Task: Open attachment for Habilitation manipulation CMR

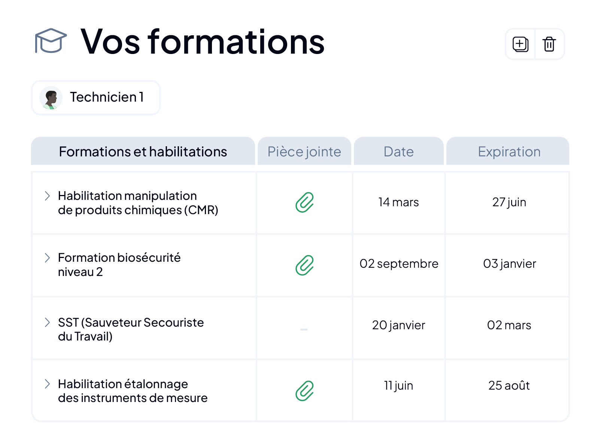Action: [x=304, y=202]
